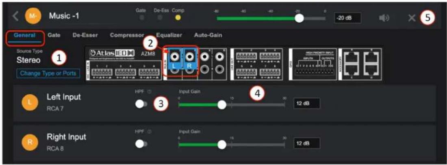Viewport: 447px width, 165px height.
Task: Switch to the De-Esser tab
Action: pyautogui.click(x=85, y=36)
